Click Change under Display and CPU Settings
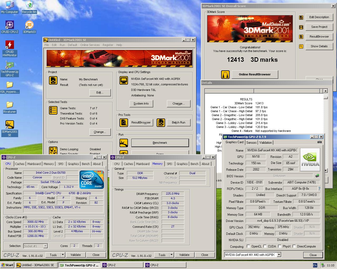 pos(179,104)
